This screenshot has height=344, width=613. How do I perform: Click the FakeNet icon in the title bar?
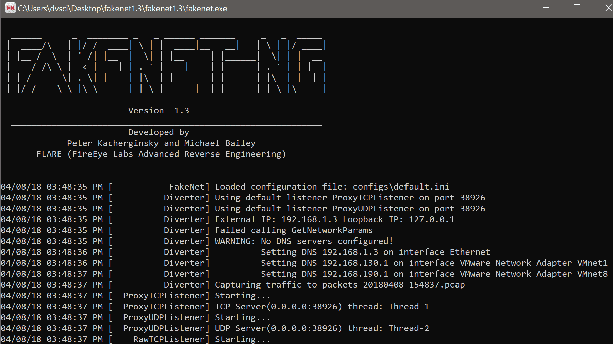coord(11,8)
